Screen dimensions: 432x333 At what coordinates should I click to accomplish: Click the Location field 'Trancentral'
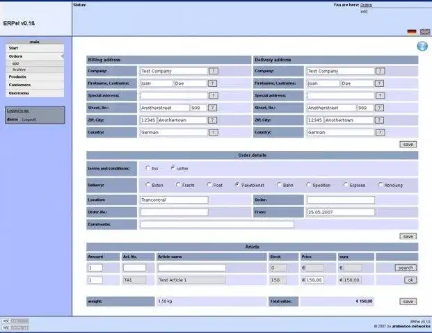(x=175, y=200)
